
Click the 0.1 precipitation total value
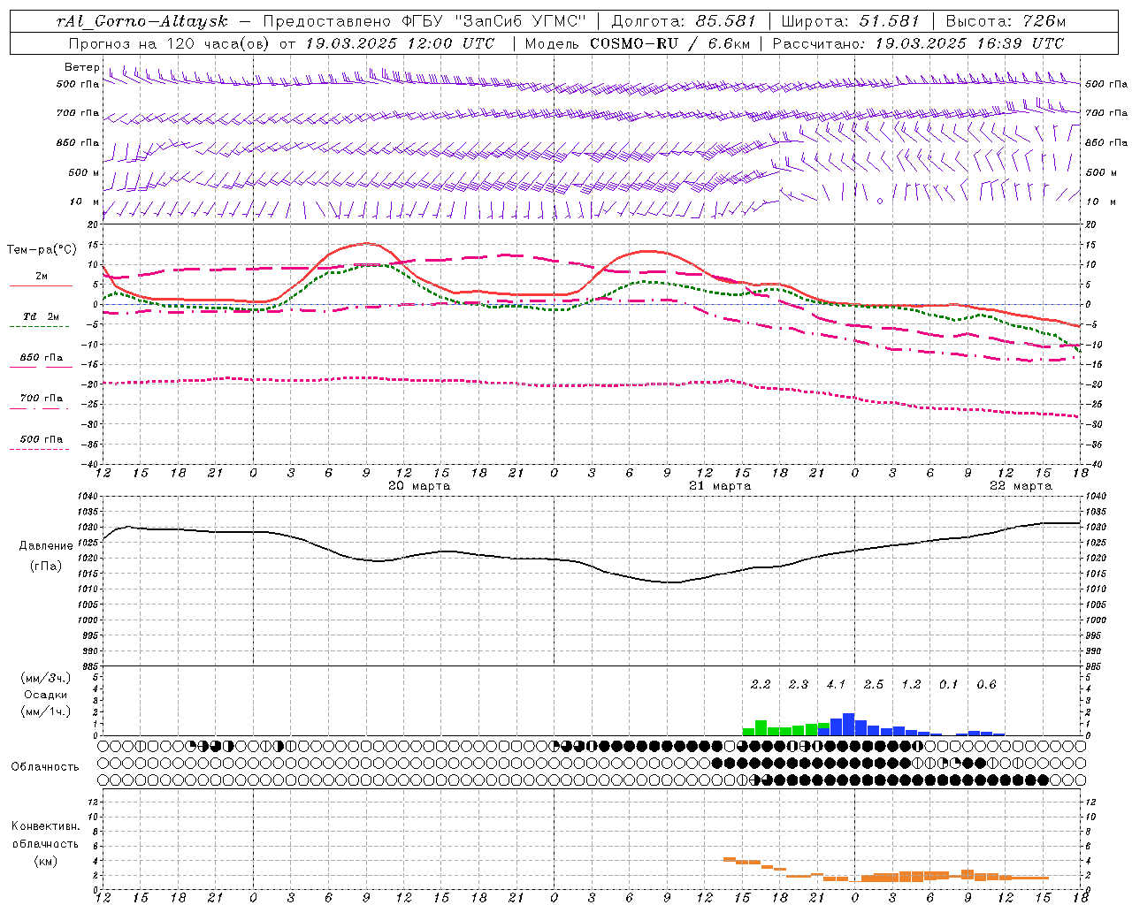pyautogui.click(x=948, y=684)
